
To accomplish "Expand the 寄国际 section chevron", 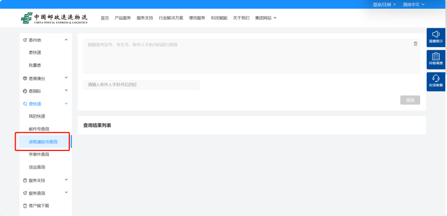I will [66, 90].
